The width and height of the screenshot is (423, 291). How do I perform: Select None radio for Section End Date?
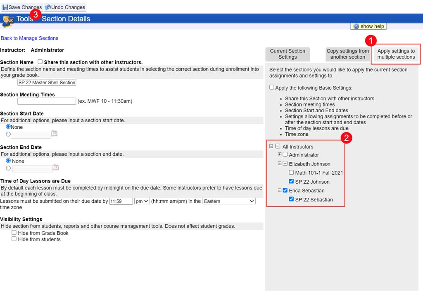8,161
